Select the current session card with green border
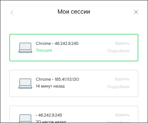148x123 pixels. [x=74, y=48]
